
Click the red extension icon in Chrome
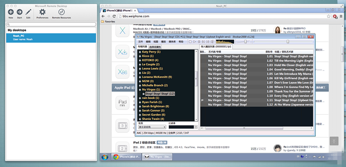[x=335, y=16]
